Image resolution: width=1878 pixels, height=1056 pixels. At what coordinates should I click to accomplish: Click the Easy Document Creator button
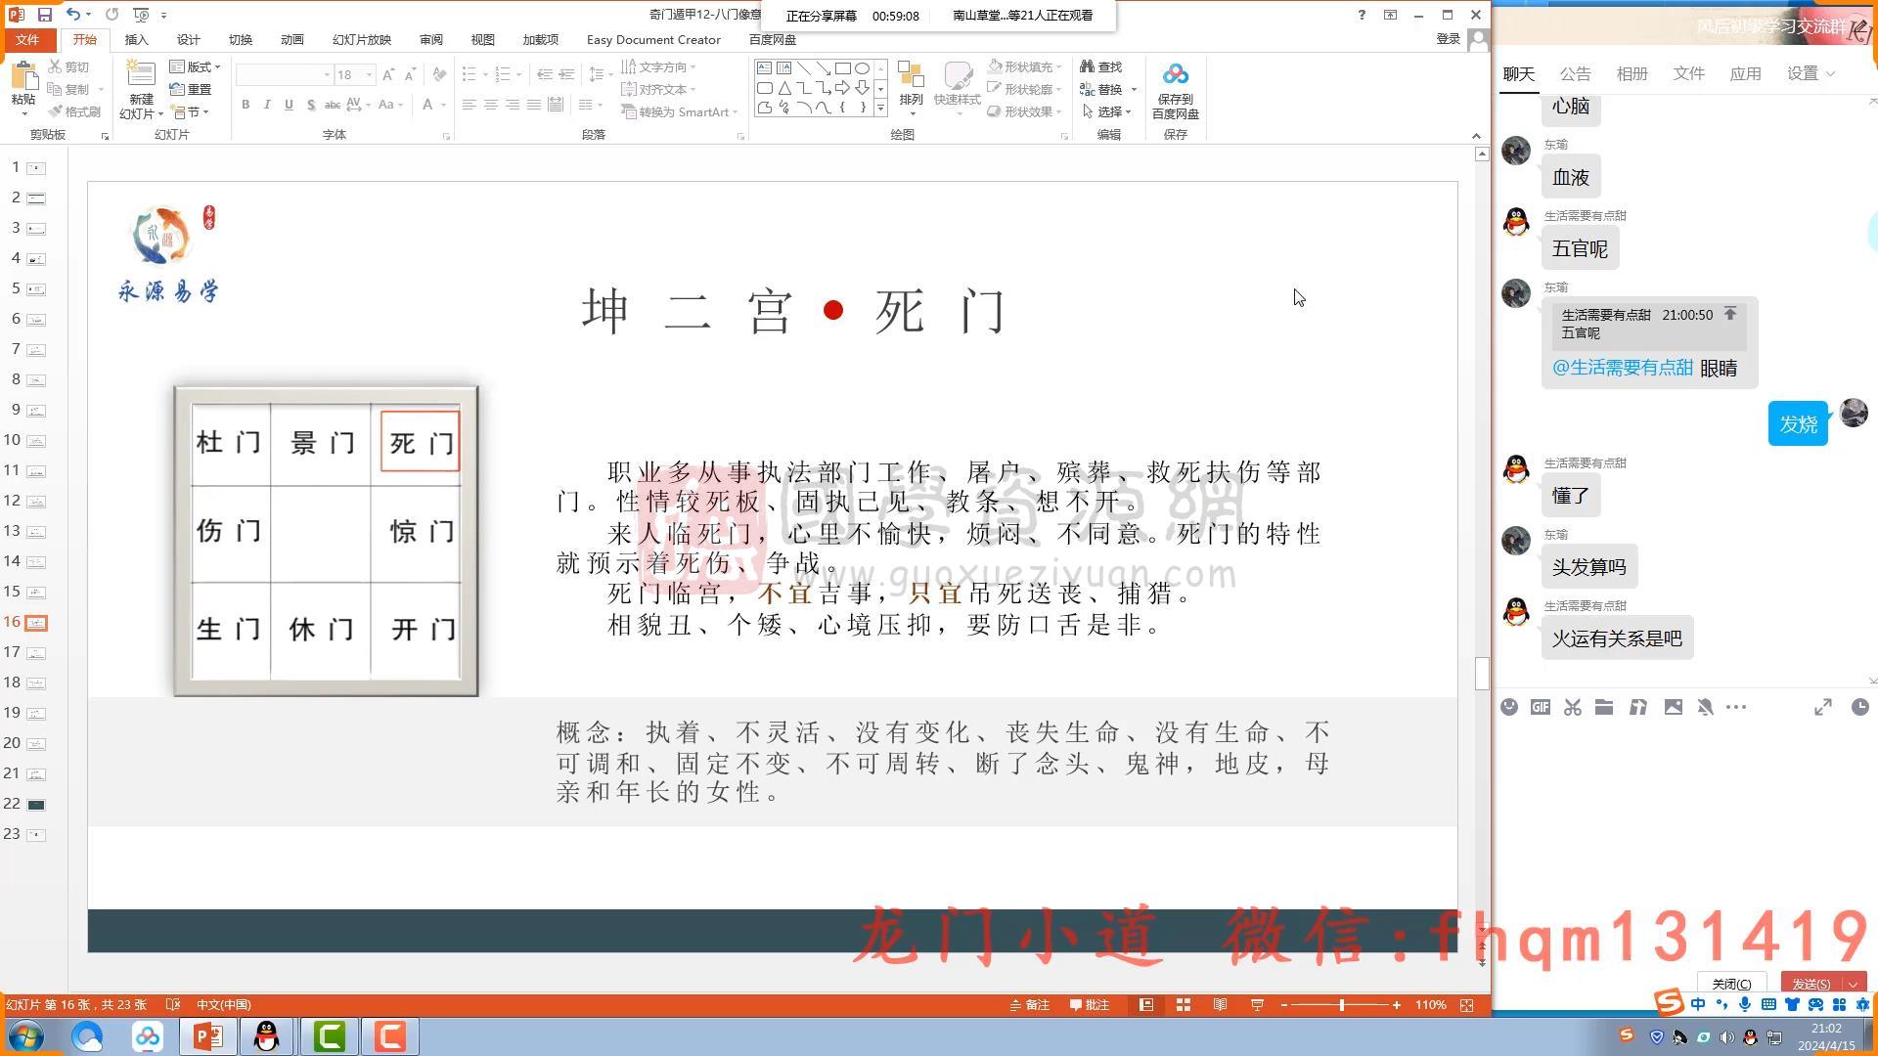[x=652, y=39]
